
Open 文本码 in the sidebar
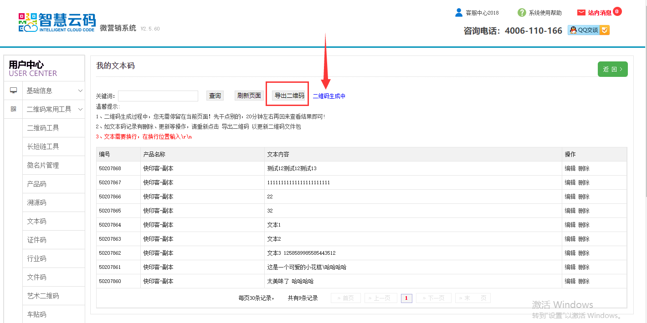[x=37, y=221]
